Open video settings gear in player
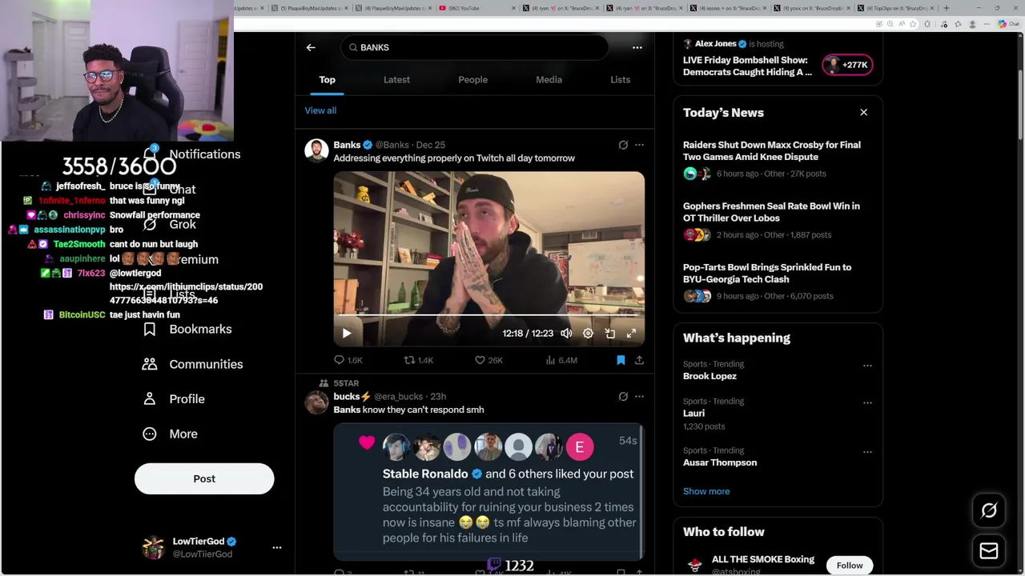Viewport: 1025px width, 576px height. click(x=588, y=333)
